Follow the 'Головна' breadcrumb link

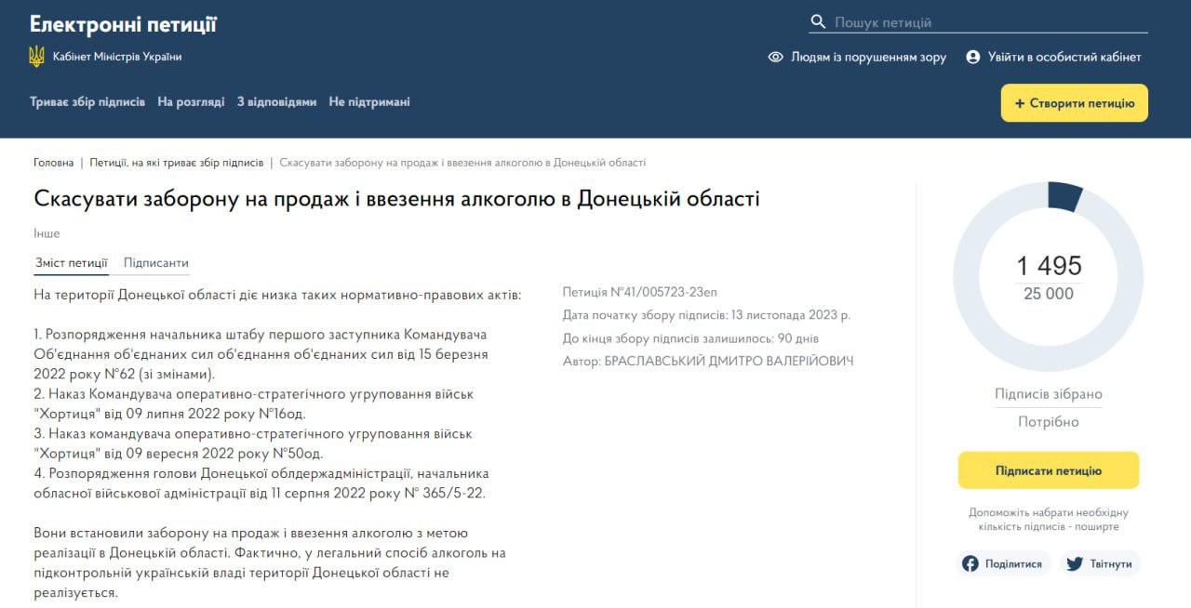coord(53,163)
